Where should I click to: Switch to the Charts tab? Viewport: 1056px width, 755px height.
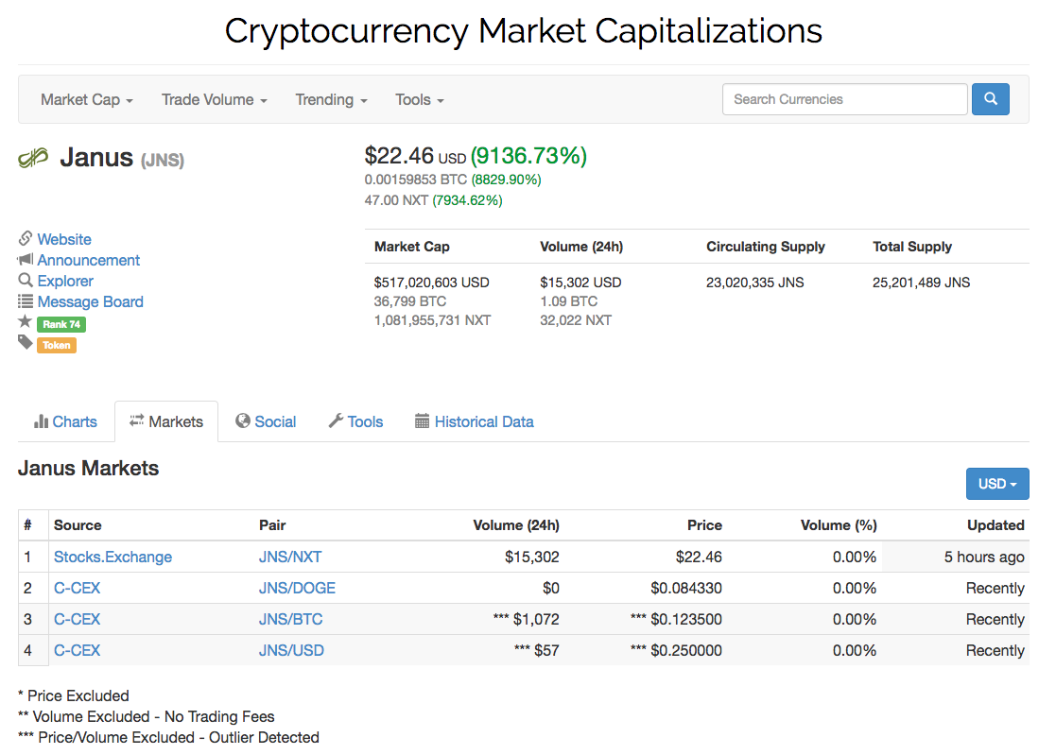(65, 421)
